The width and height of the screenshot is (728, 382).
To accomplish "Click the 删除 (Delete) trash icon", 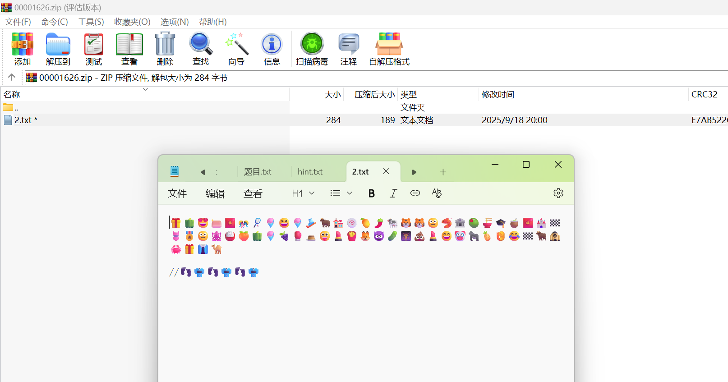I will pyautogui.click(x=165, y=49).
